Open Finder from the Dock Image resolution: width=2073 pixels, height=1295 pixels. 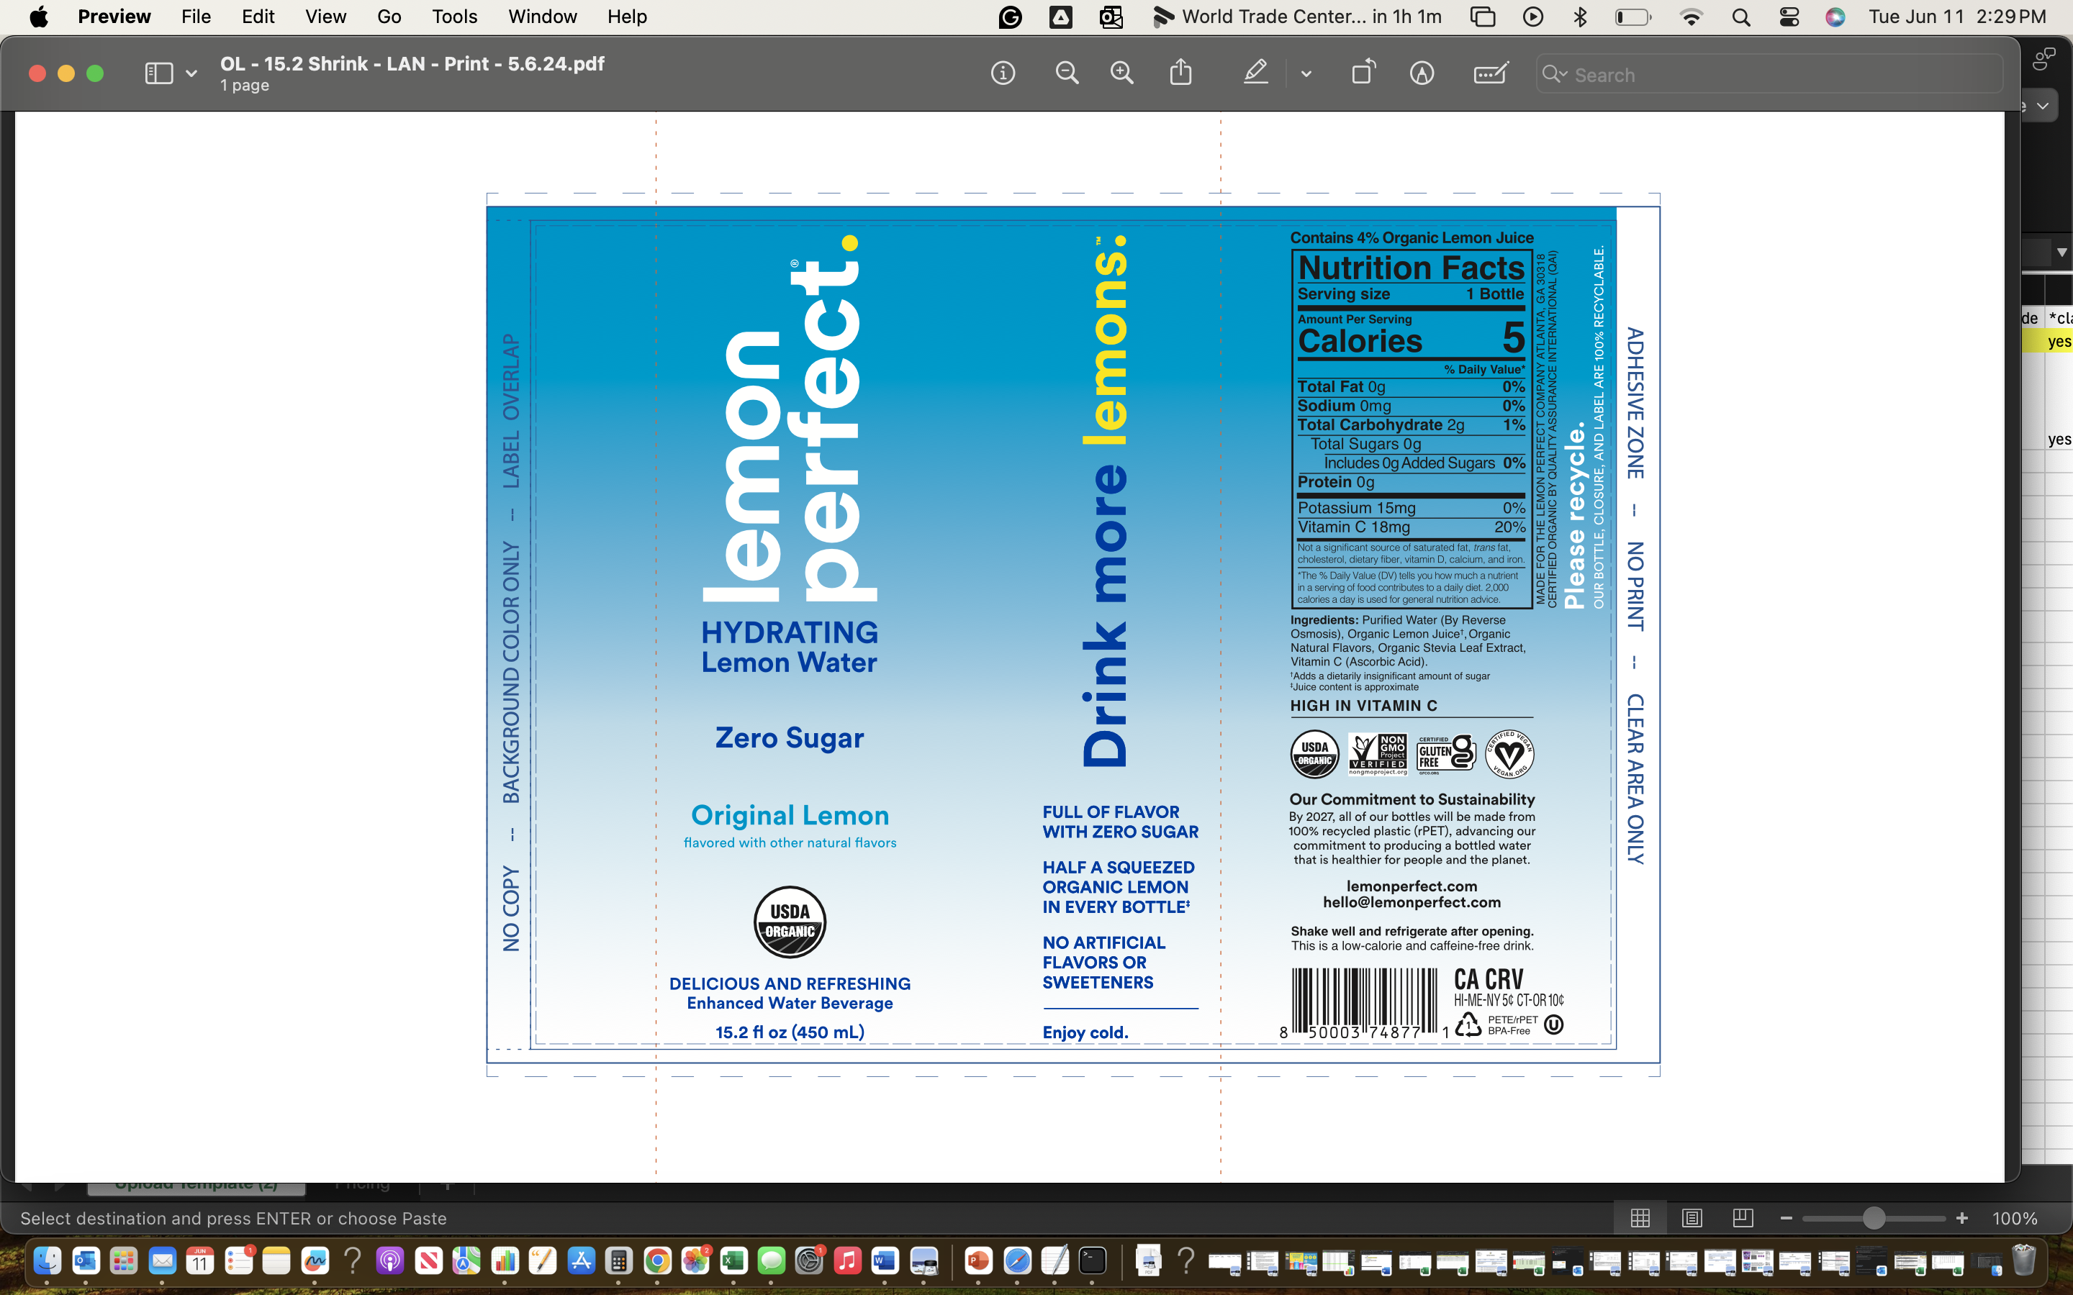click(x=47, y=1260)
